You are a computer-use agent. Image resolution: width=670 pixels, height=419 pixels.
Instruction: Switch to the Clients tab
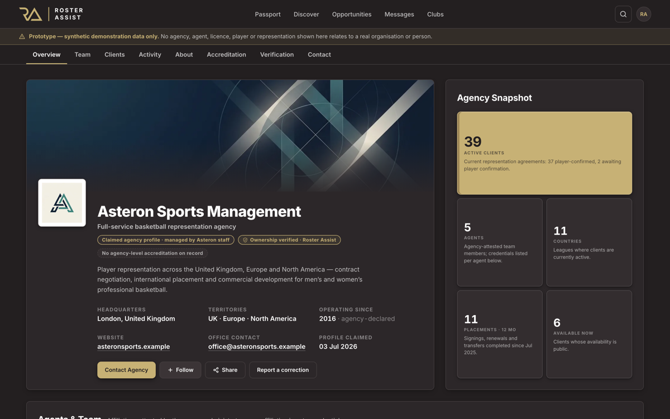pyautogui.click(x=114, y=55)
